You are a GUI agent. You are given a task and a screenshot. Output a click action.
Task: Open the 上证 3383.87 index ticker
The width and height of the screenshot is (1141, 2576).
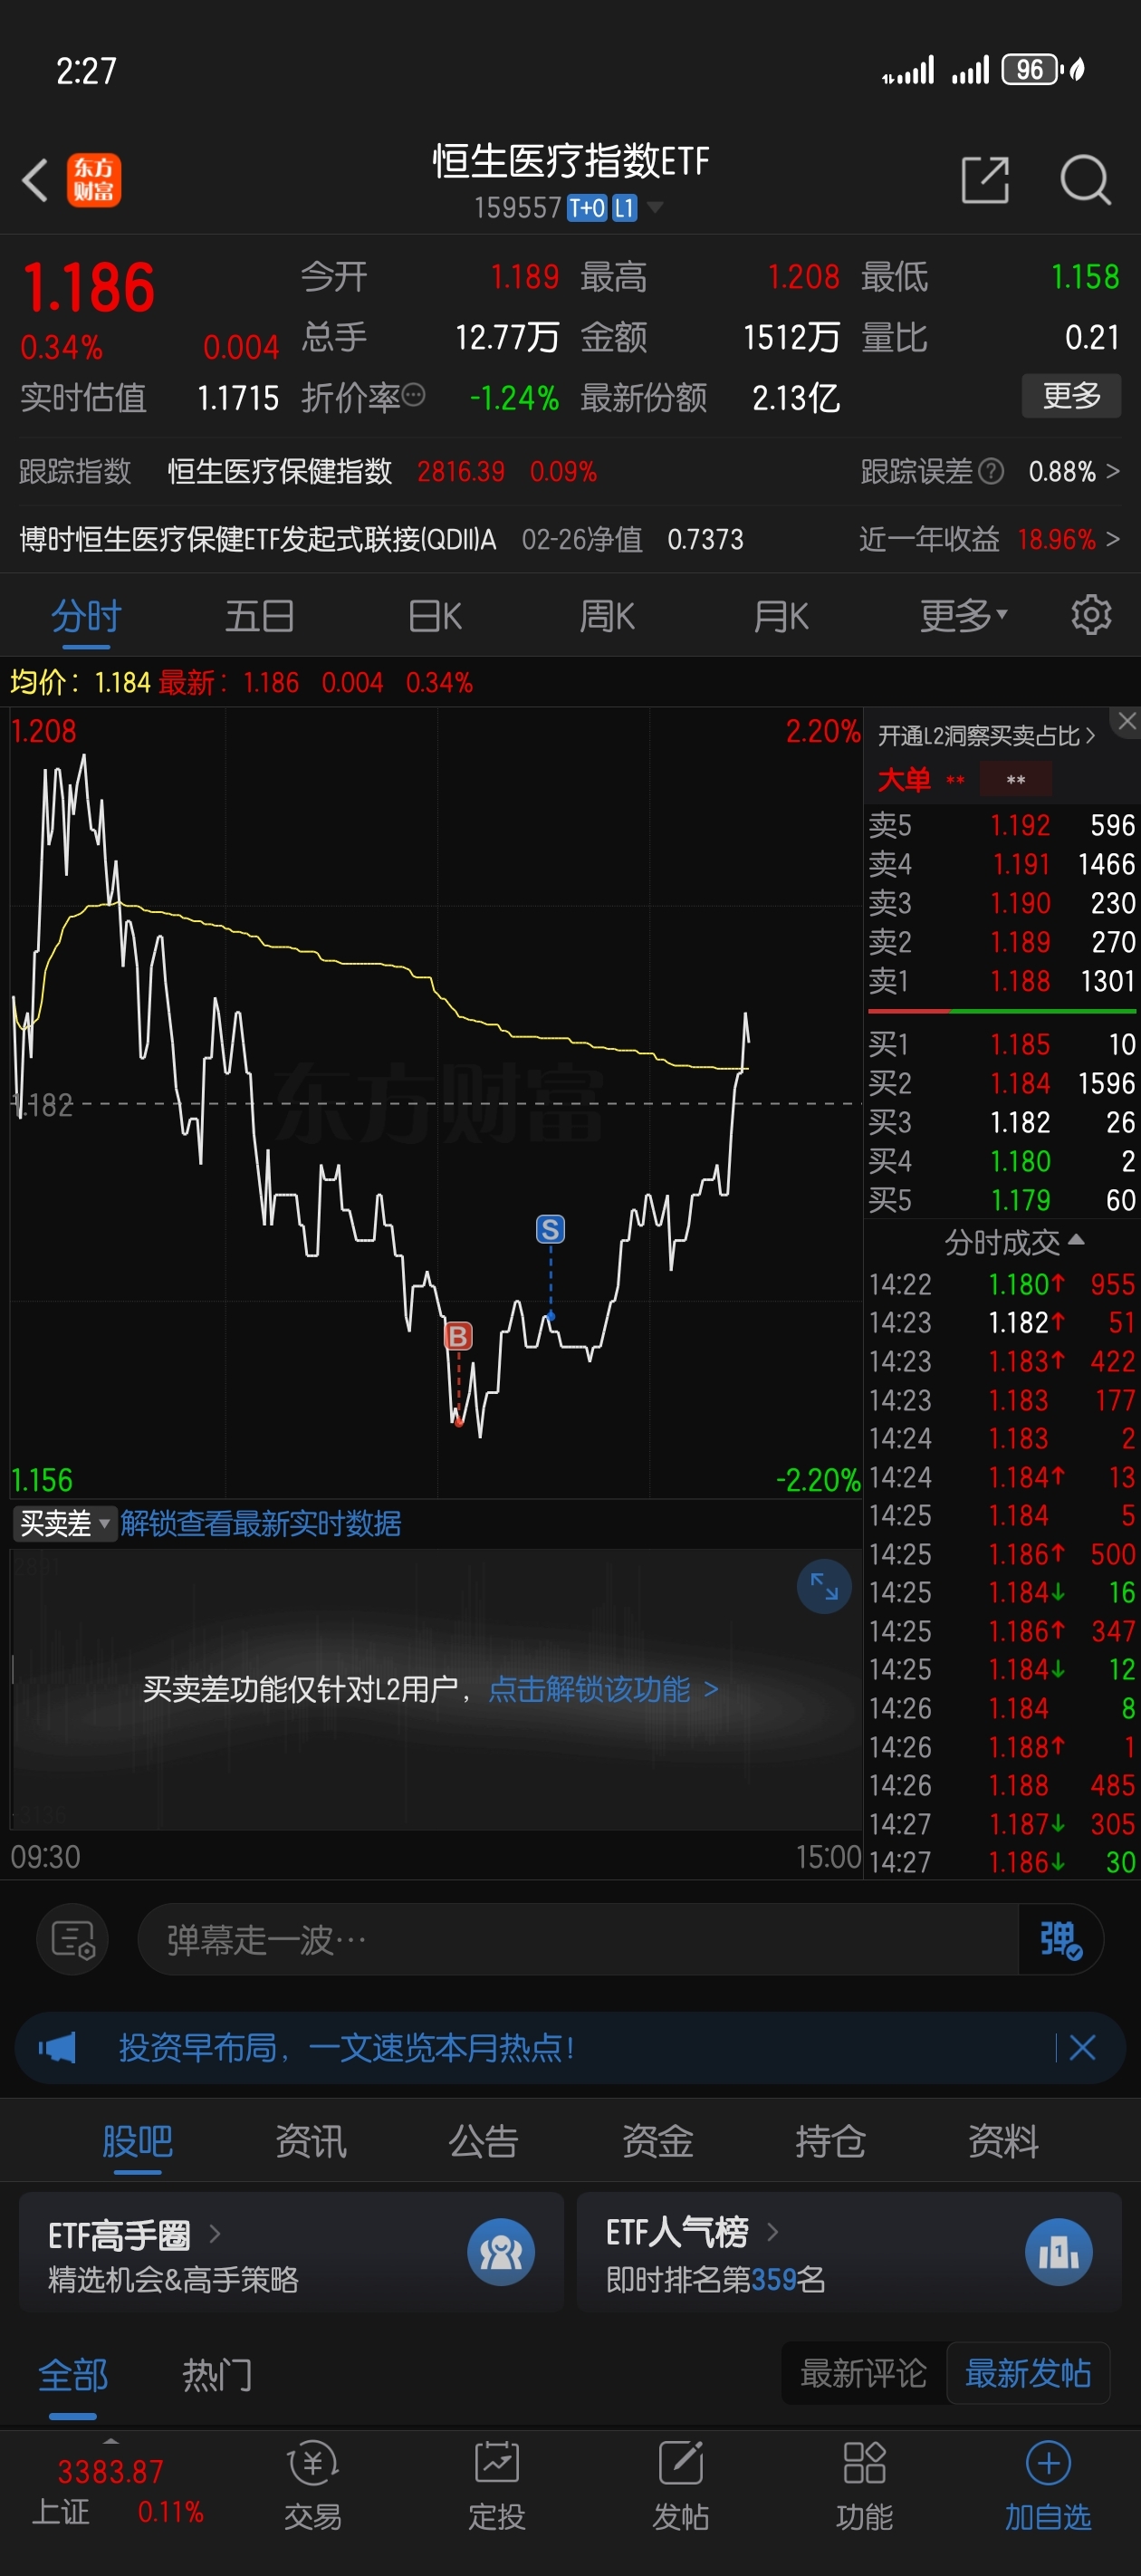point(117,2490)
